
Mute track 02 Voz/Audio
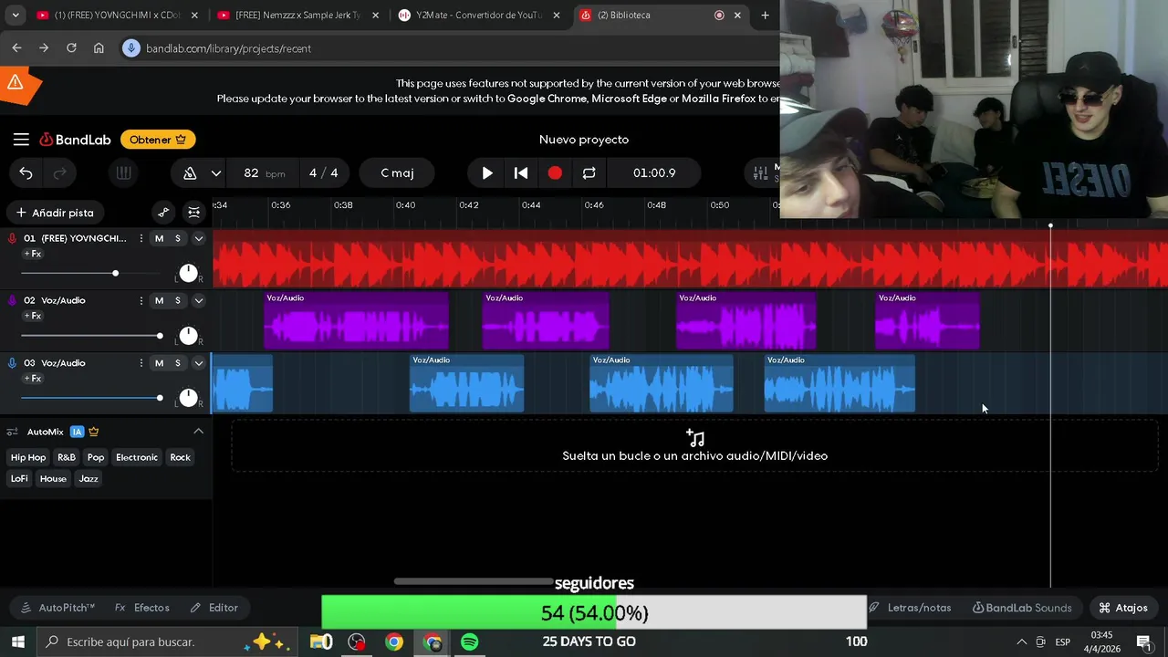pos(159,300)
